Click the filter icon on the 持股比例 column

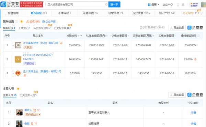coord(81,36)
